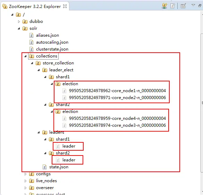Screen dimensions: 203x195
Task: Collapse shard2 under leader_elect
Action: click(x=45, y=105)
